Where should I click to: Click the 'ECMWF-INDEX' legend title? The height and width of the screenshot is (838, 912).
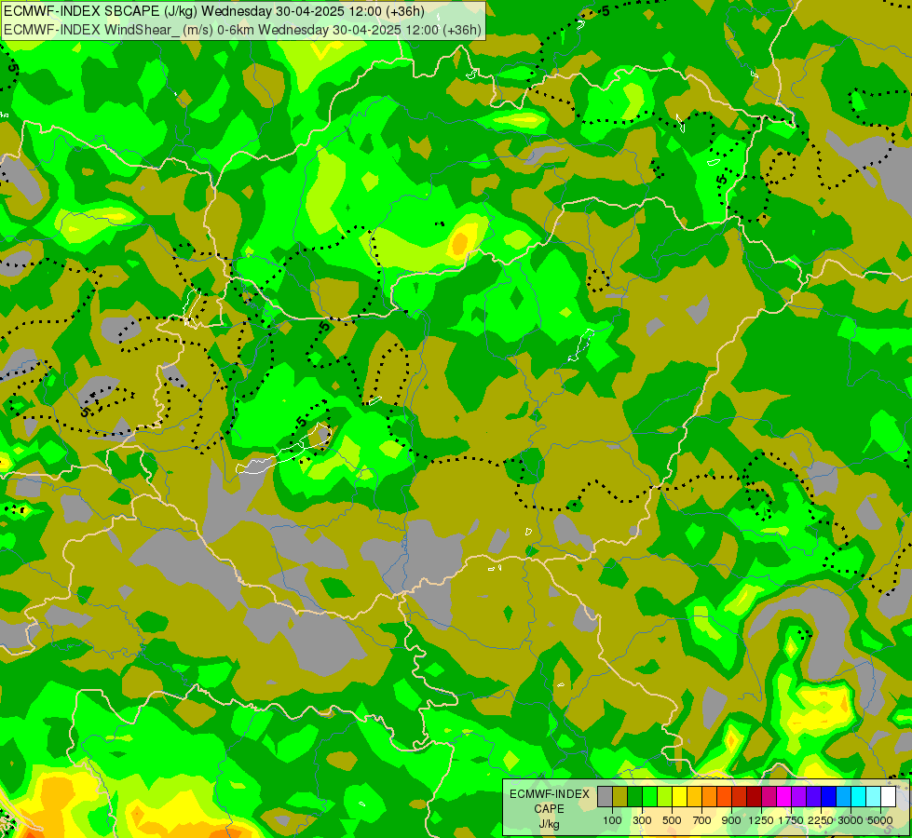point(550,794)
